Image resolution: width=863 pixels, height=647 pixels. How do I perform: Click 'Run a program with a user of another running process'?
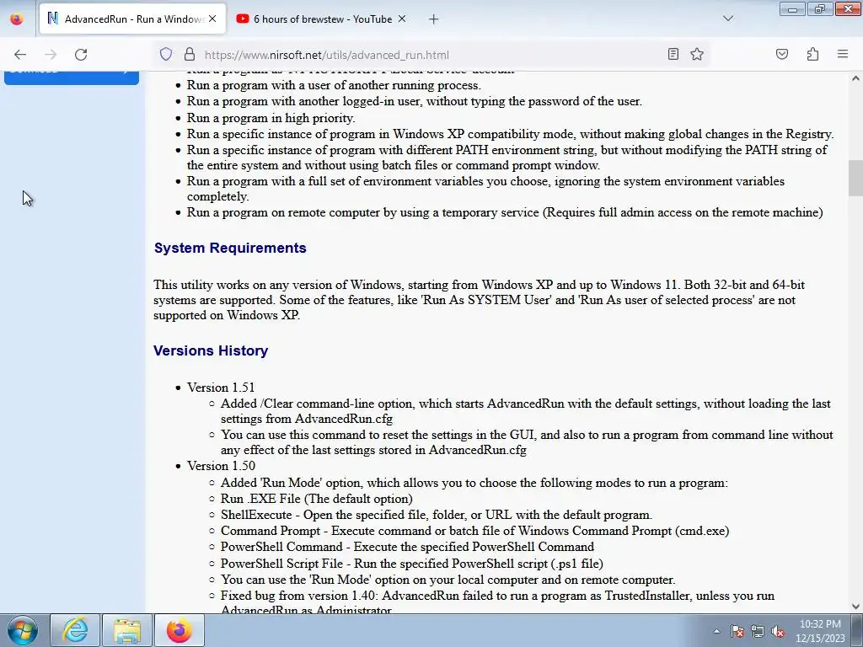pos(333,85)
